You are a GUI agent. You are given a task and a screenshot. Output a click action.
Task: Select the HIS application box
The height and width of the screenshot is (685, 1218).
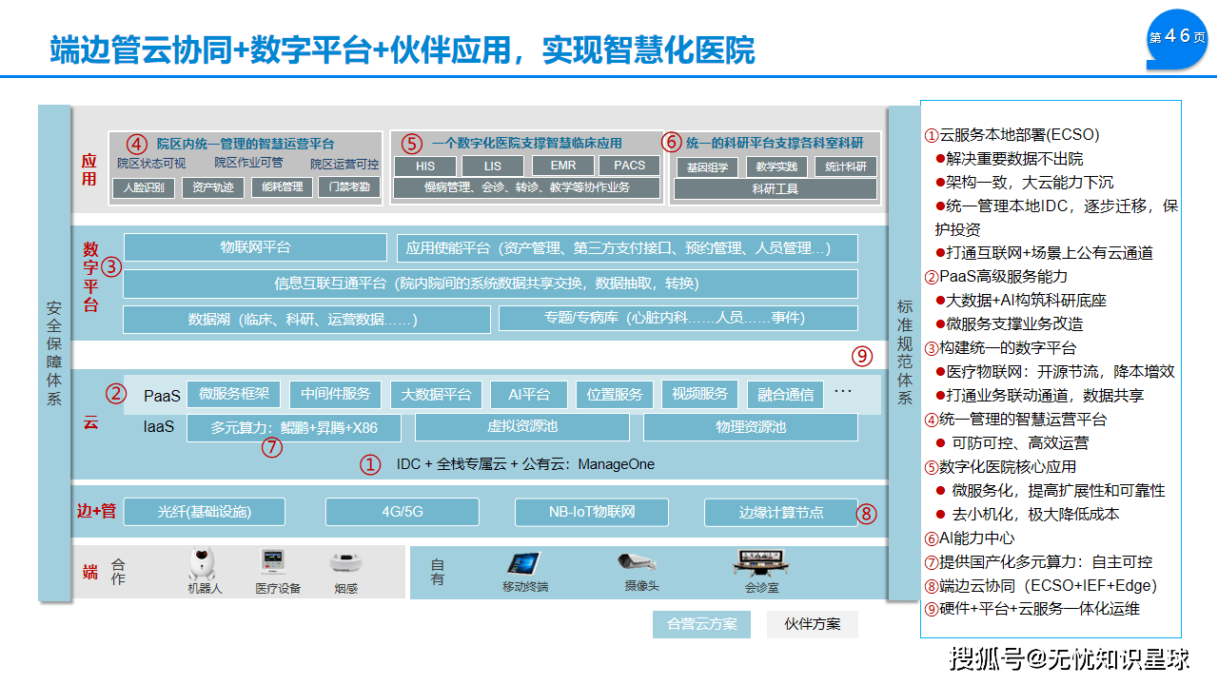pyautogui.click(x=425, y=166)
